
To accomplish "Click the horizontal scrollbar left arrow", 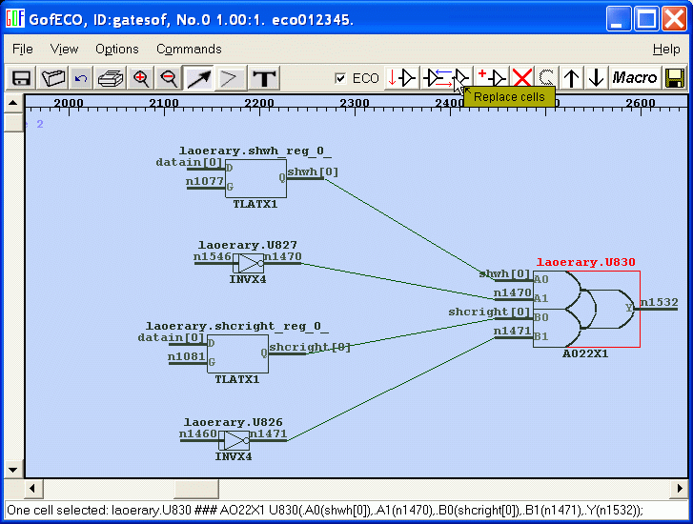I will coord(32,489).
